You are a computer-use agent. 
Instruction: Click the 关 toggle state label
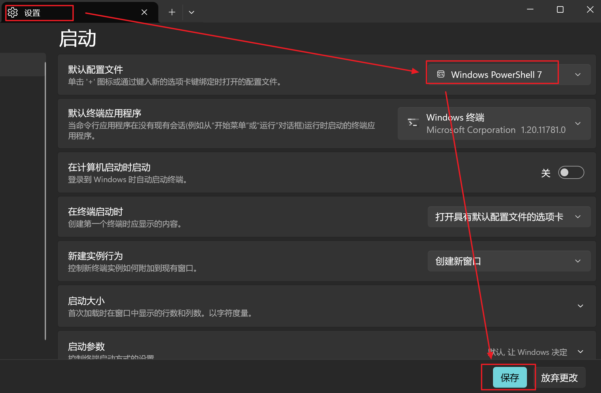click(546, 173)
